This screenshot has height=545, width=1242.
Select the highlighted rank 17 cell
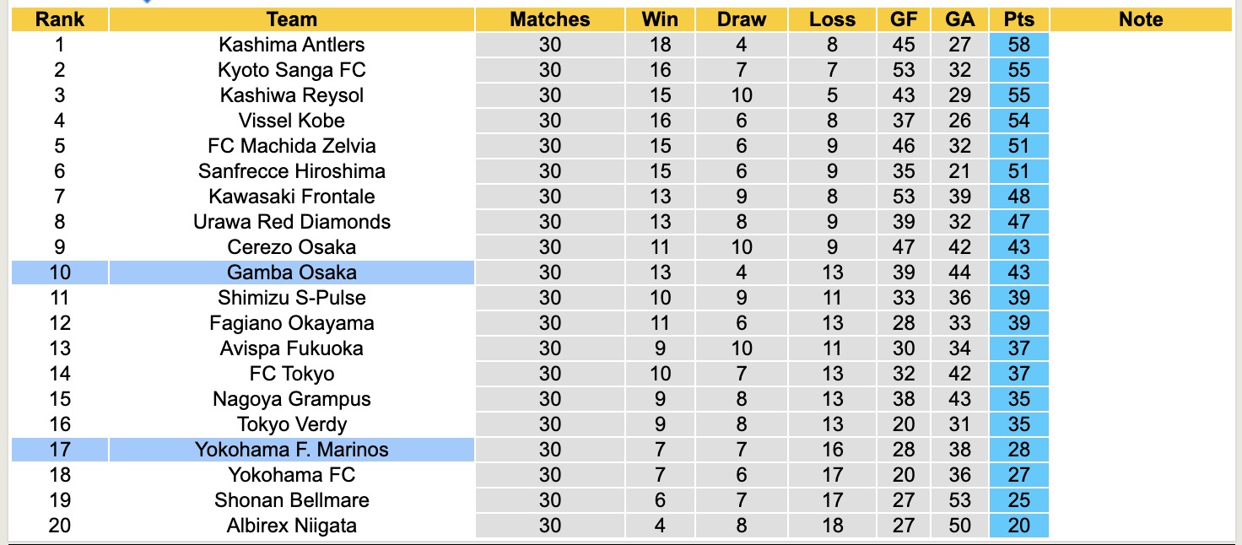click(x=59, y=450)
